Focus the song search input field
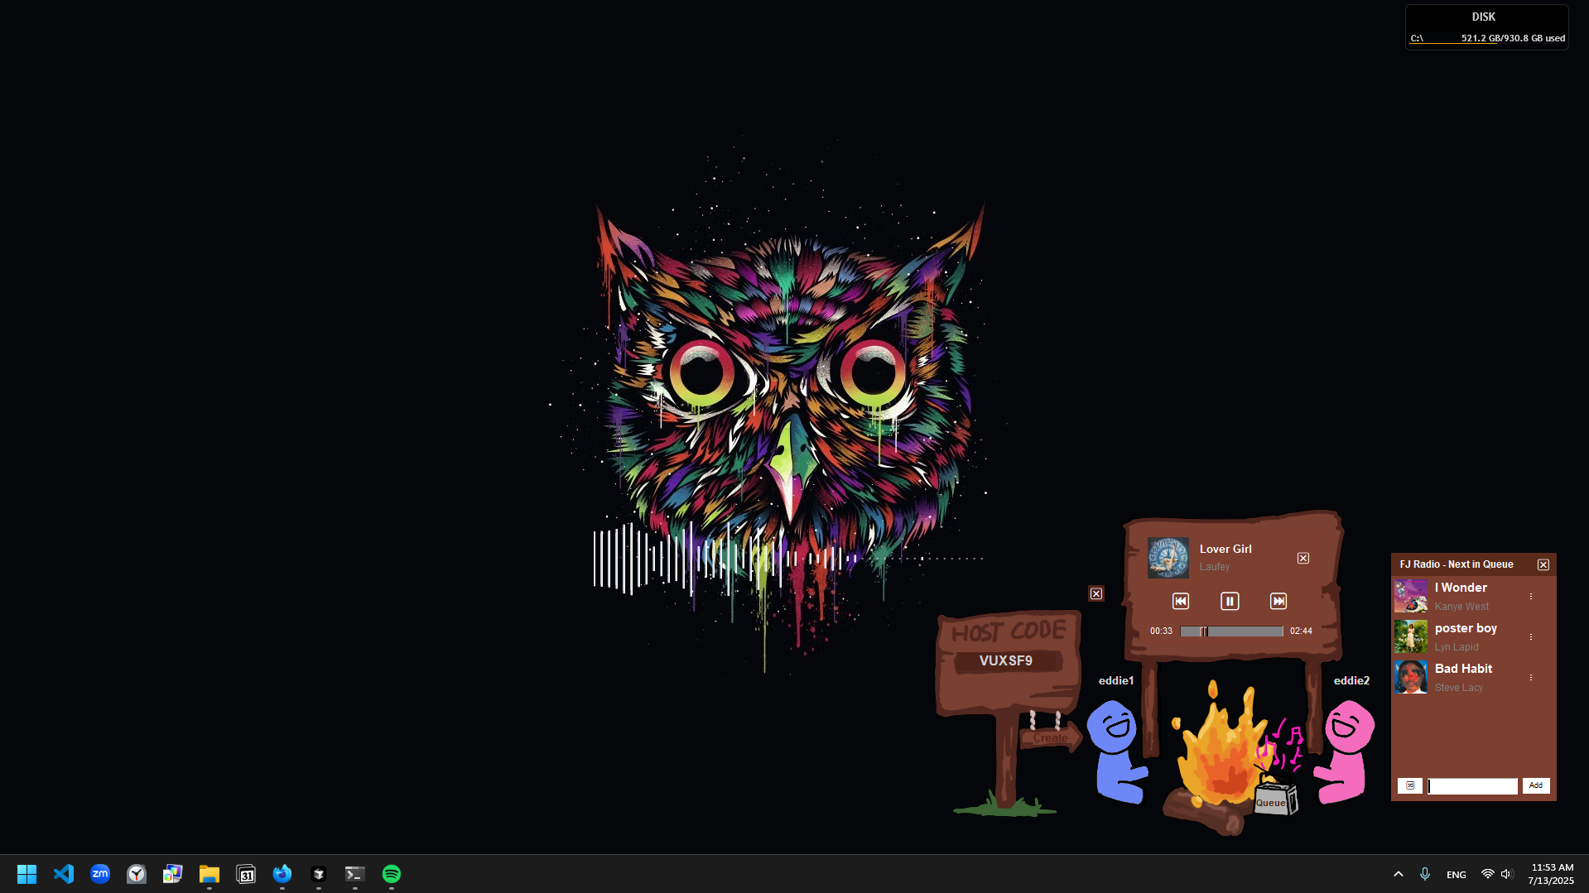Screen dimensions: 1589x893 [x=1472, y=786]
